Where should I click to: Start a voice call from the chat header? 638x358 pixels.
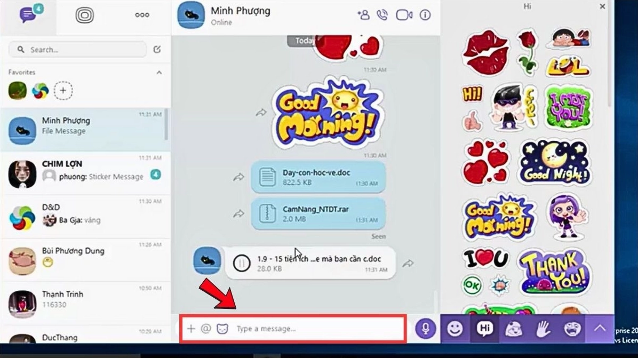(x=384, y=14)
